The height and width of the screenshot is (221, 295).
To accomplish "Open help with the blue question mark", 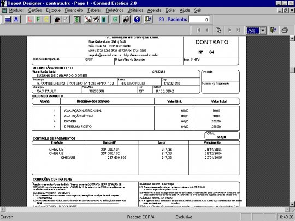I will 137,19.
